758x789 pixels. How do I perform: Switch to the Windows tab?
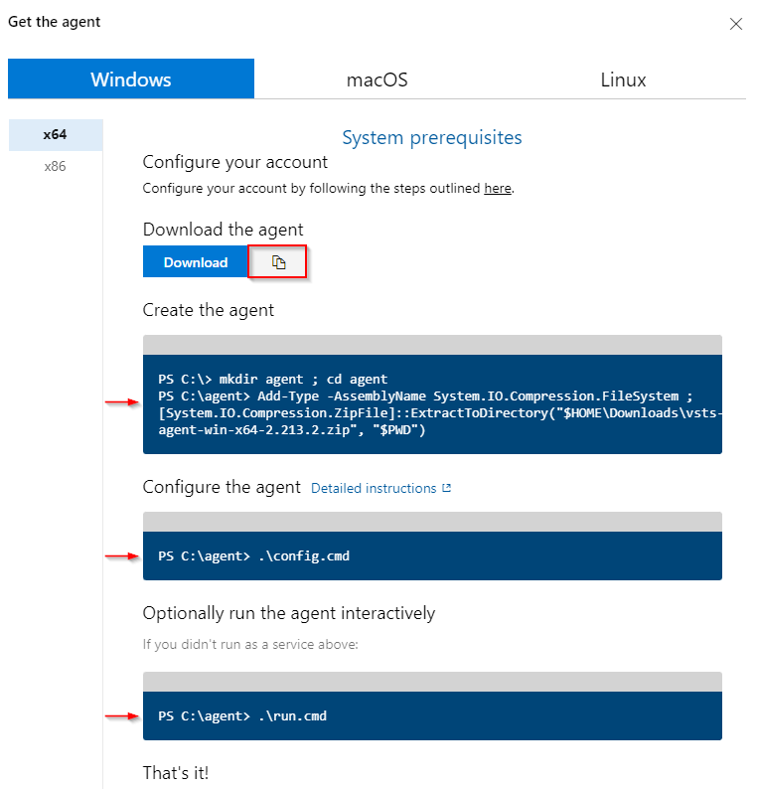(131, 79)
